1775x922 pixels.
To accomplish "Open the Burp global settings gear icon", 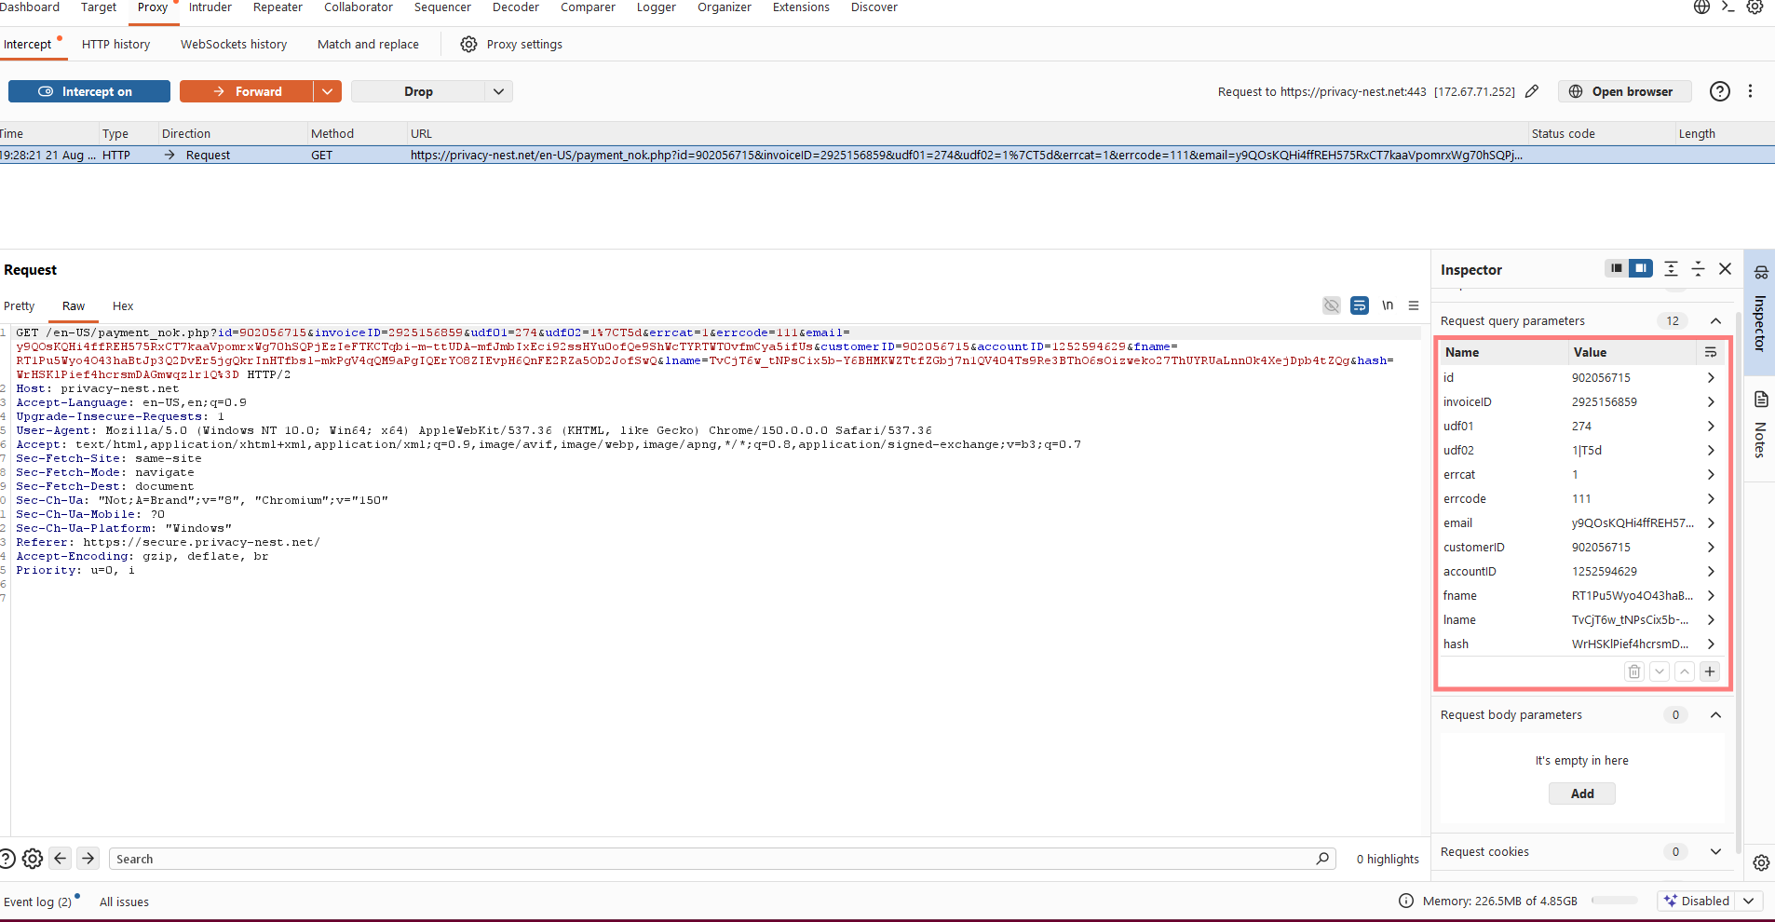I will (1755, 7).
